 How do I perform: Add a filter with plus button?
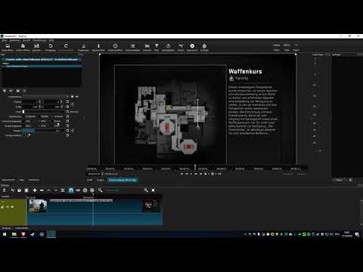pos(5,91)
